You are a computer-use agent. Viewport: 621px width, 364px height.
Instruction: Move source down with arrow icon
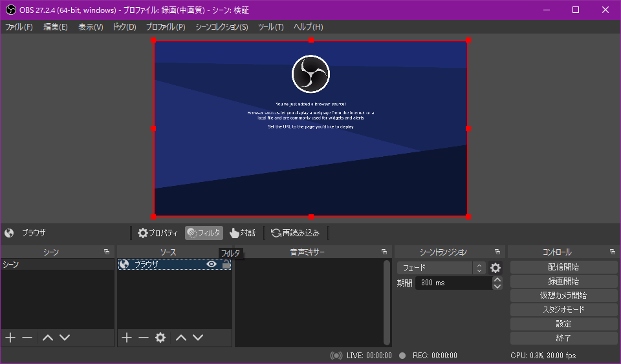coord(198,338)
